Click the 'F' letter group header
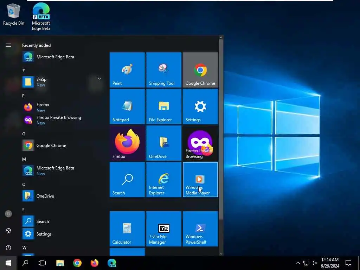Screen dimensions: 360x270 pyautogui.click(x=23, y=96)
